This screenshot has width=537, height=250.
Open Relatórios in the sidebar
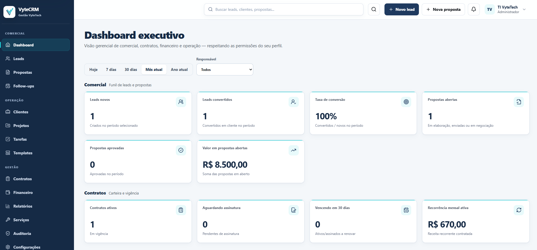(x=36, y=206)
